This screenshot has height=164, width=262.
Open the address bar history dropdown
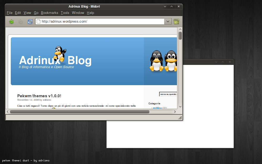pos(168,22)
